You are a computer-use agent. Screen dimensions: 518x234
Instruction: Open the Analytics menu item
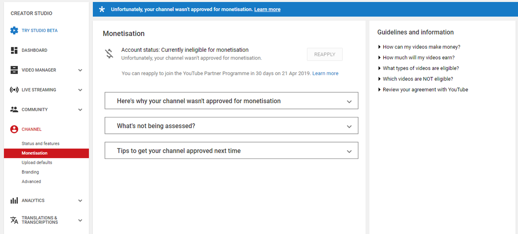point(33,201)
